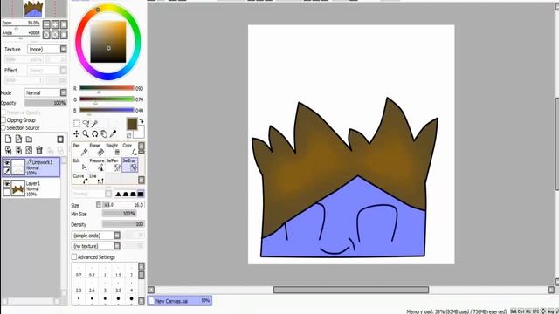This screenshot has height=314, width=559.
Task: Select the rectangular selection tool
Action: [x=77, y=124]
